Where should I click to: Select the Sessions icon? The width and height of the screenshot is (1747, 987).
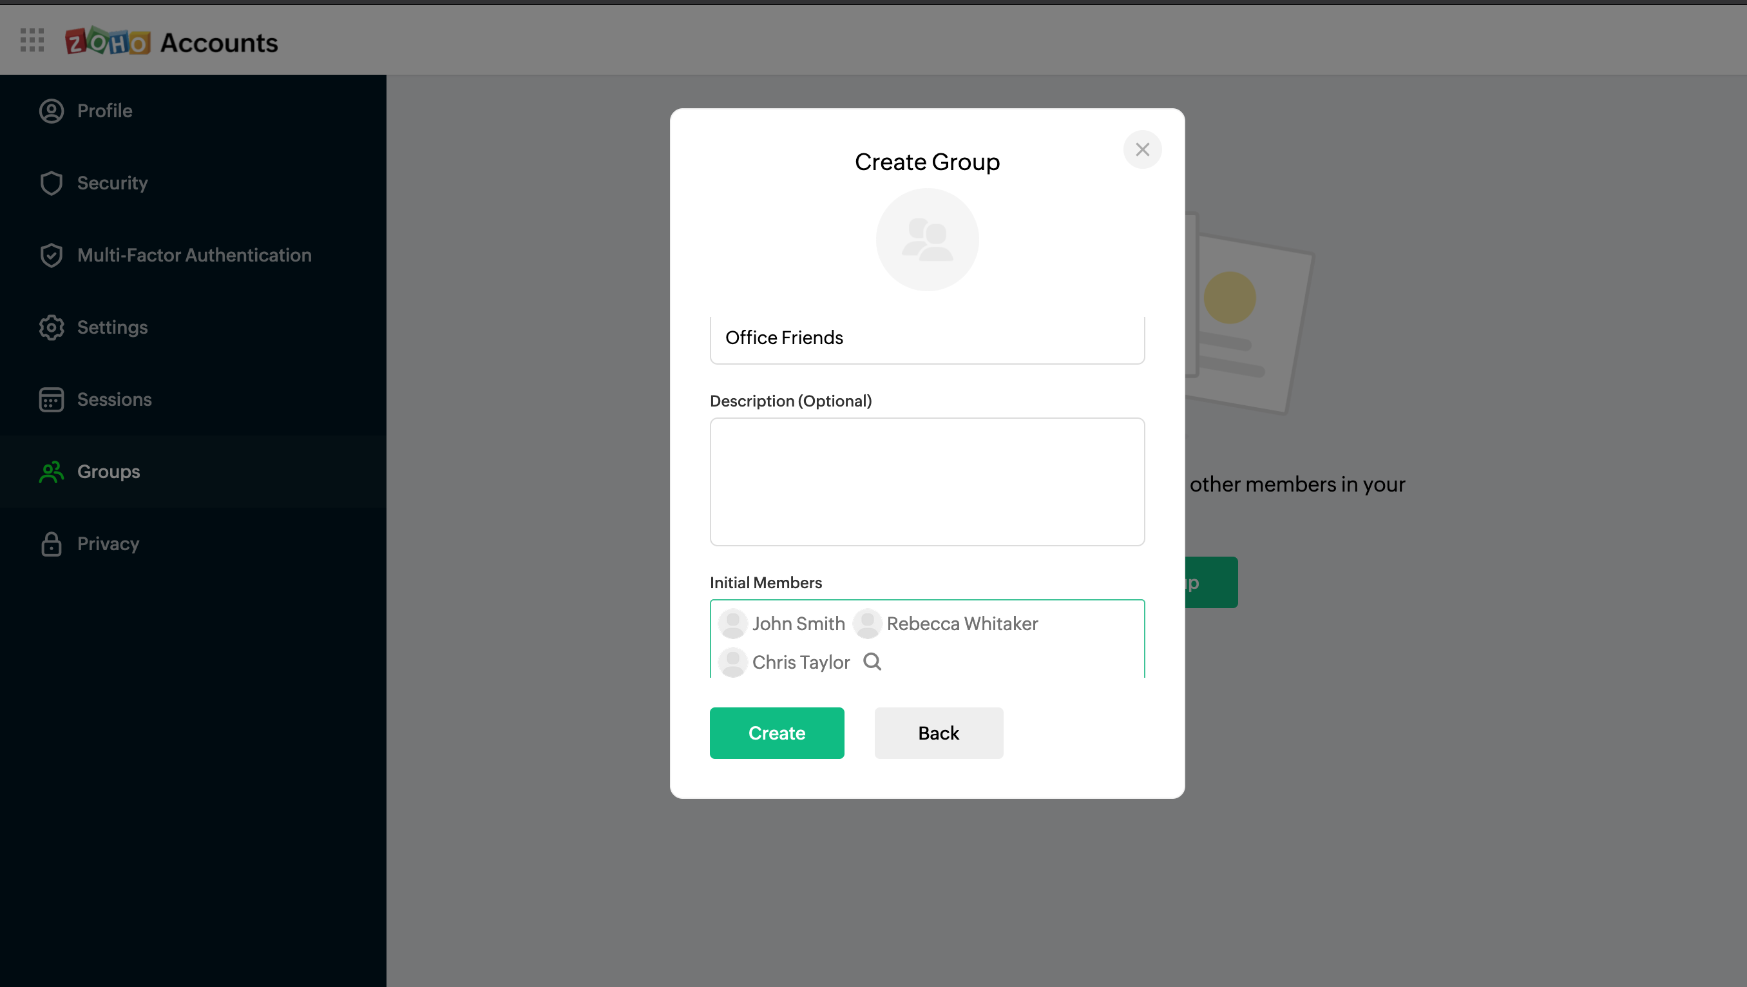pos(52,399)
